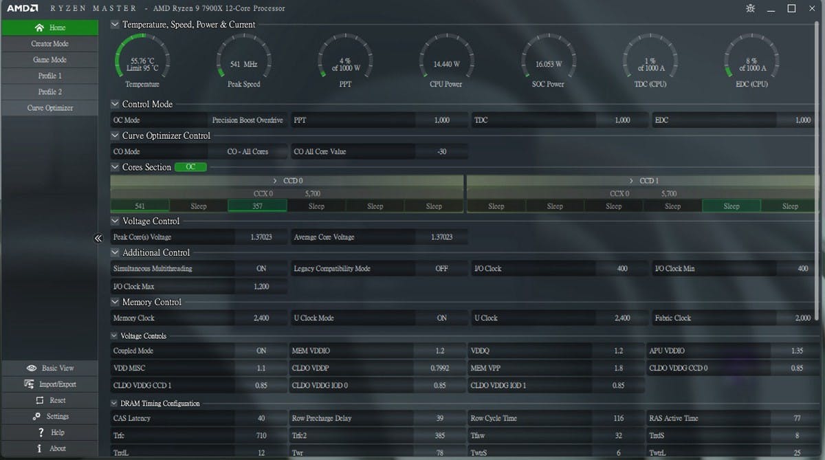Select Profile 1 in sidebar
Image resolution: width=825 pixels, height=460 pixels.
click(x=49, y=76)
